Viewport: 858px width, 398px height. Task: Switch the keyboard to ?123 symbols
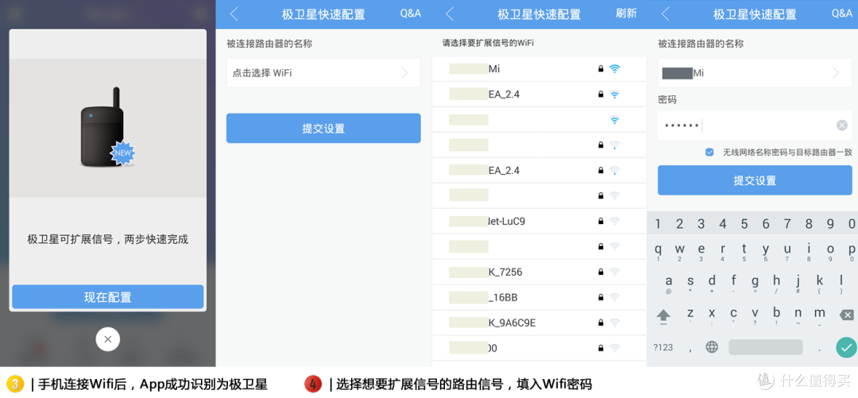[663, 347]
